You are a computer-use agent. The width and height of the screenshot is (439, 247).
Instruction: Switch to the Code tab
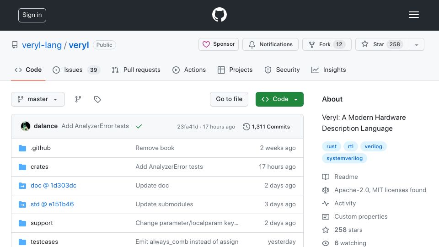(28, 70)
